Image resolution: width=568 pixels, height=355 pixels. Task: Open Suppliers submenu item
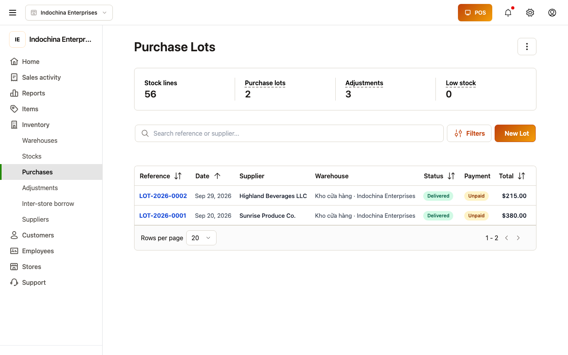click(x=51, y=219)
